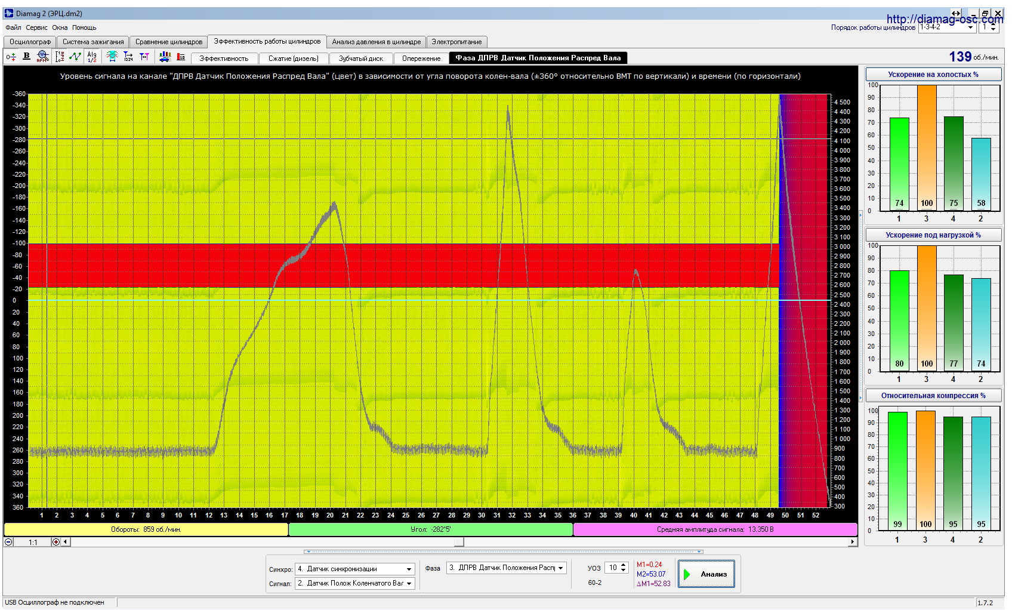Click the 1234 cylinder order marker icon
The width and height of the screenshot is (1012, 610).
128,57
